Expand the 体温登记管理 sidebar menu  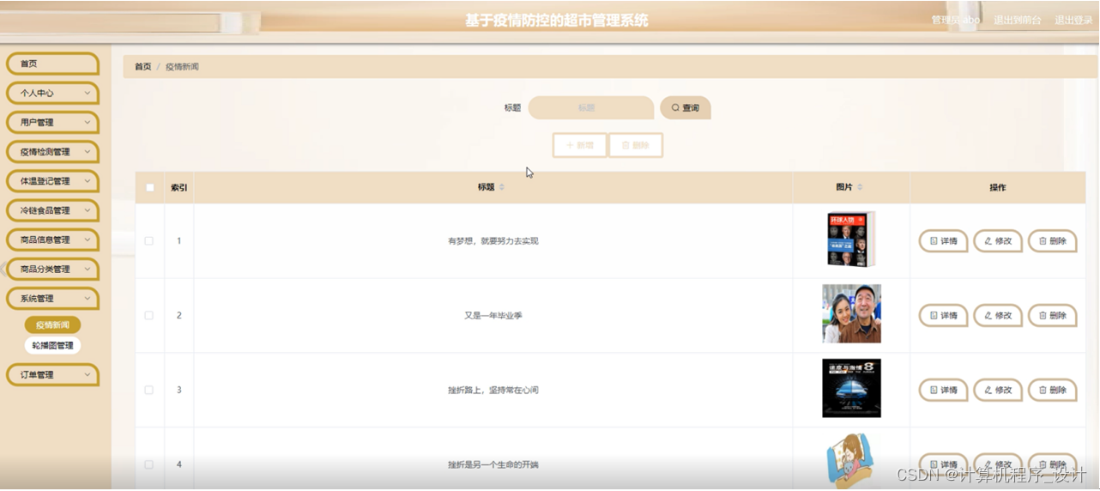tap(52, 181)
